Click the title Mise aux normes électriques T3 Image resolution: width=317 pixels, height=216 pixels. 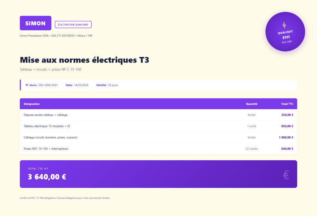coord(84,60)
